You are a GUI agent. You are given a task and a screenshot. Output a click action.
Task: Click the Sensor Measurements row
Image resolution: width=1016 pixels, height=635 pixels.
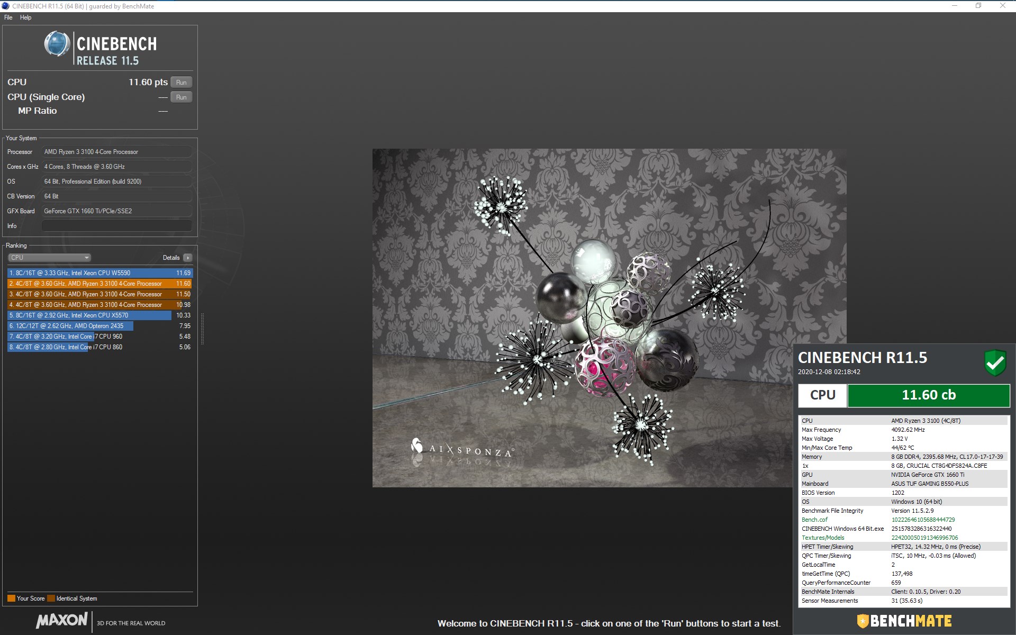tap(904, 601)
